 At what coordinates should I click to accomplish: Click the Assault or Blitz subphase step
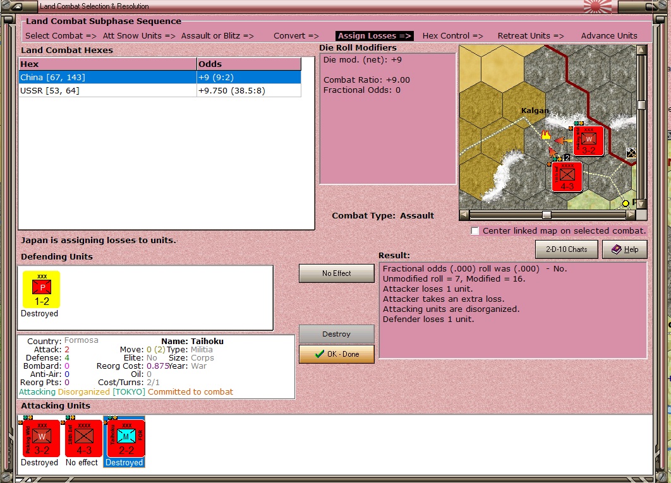[217, 36]
